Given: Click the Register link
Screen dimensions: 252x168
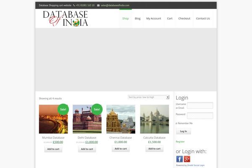Looking at the screenshot, I should click(180, 142).
